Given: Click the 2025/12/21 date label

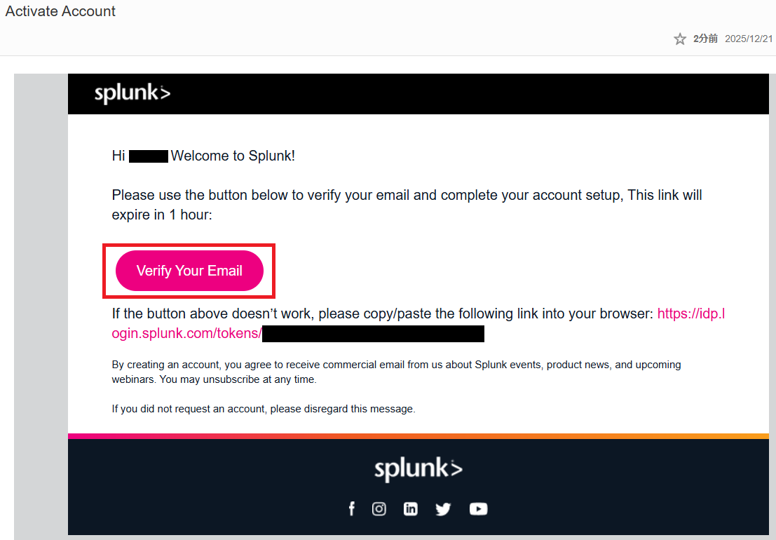Looking at the screenshot, I should click(749, 39).
